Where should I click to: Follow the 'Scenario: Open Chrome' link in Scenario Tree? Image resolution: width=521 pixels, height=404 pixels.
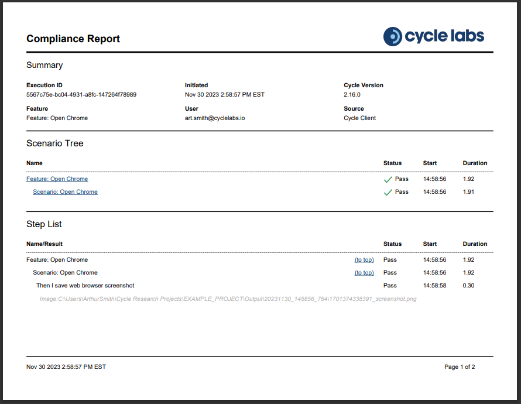coord(65,192)
